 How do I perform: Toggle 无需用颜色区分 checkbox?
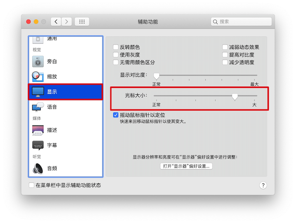(x=116, y=62)
